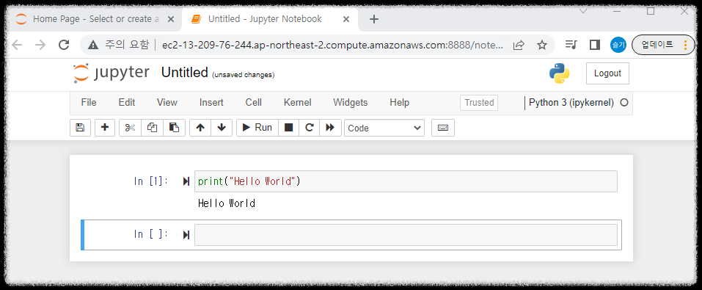Viewport: 702px width, 290px height.
Task: Paste cells below icon
Action: (x=174, y=128)
